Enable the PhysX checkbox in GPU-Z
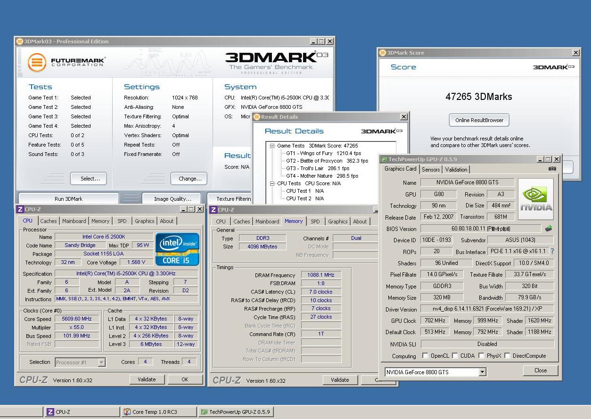Image resolution: width=591 pixels, height=419 pixels. (x=481, y=356)
